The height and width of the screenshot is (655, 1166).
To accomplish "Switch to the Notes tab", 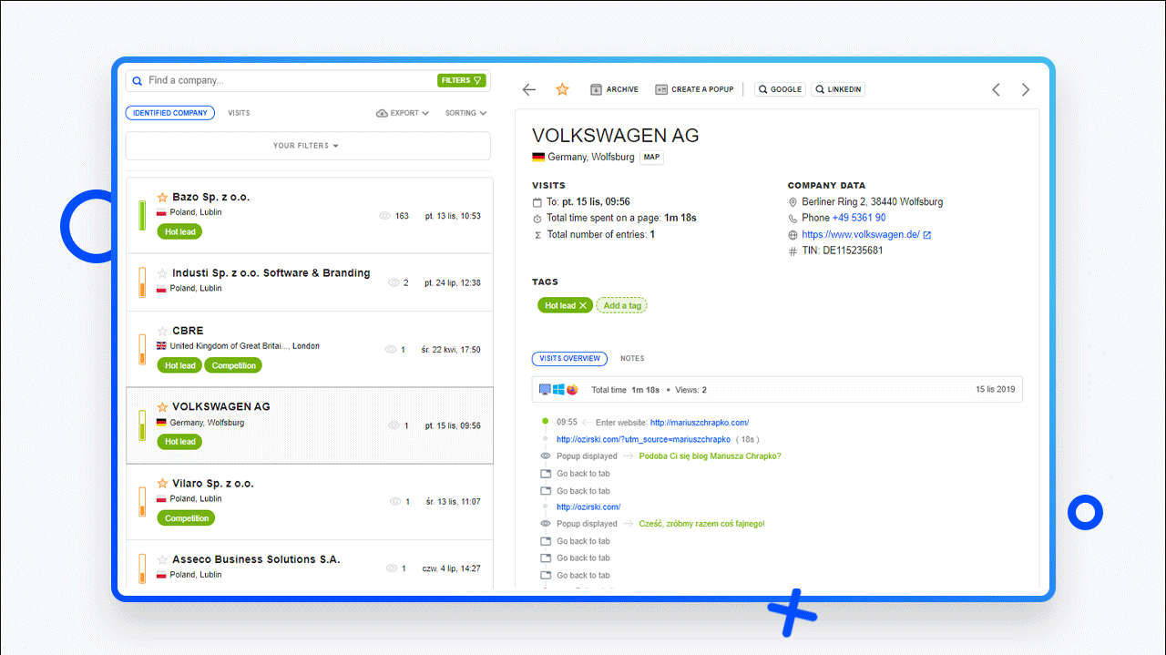I will [x=632, y=358].
